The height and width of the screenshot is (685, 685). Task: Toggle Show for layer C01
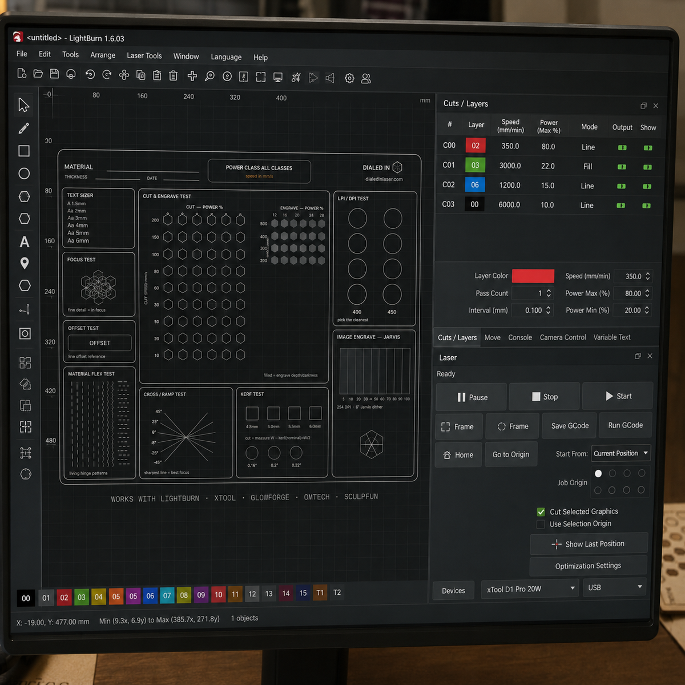[647, 167]
